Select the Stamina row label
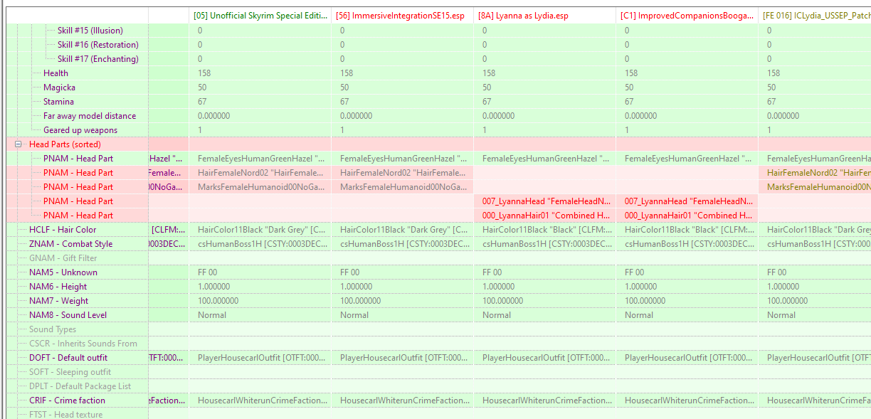This screenshot has width=871, height=419. coord(58,102)
